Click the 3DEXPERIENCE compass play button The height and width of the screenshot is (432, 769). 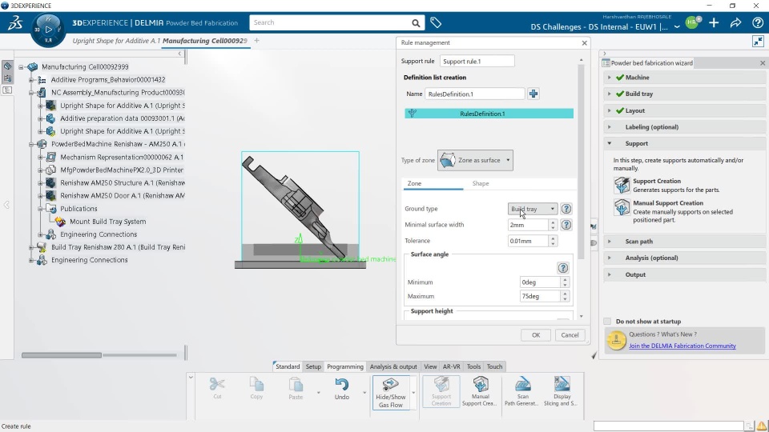click(x=48, y=30)
